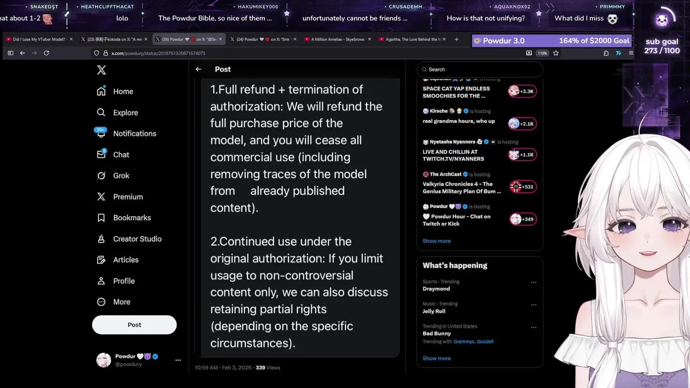The image size is (690, 388).
Task: Click the X logo in sidebar
Action: 101,70
